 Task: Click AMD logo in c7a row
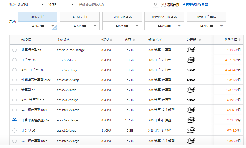(191, 100)
